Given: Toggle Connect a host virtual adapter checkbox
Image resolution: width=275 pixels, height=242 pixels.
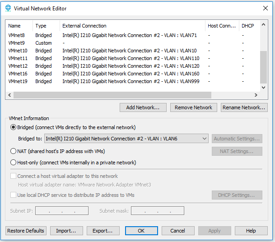Looking at the screenshot, I should [x=14, y=176].
